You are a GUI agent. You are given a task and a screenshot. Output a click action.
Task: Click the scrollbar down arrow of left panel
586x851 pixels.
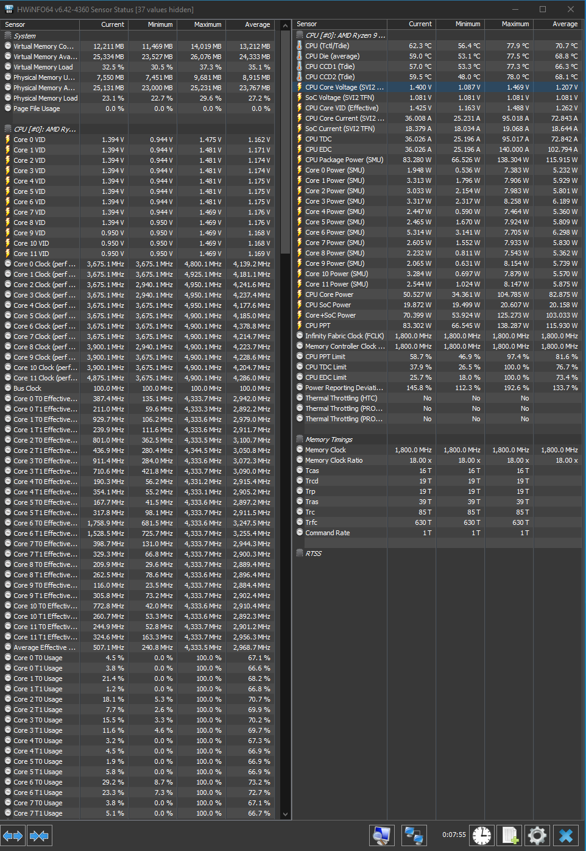285,814
